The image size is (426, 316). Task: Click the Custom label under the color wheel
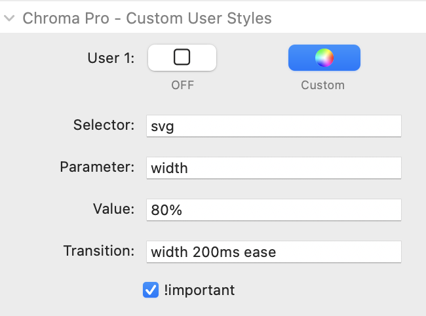(x=322, y=85)
